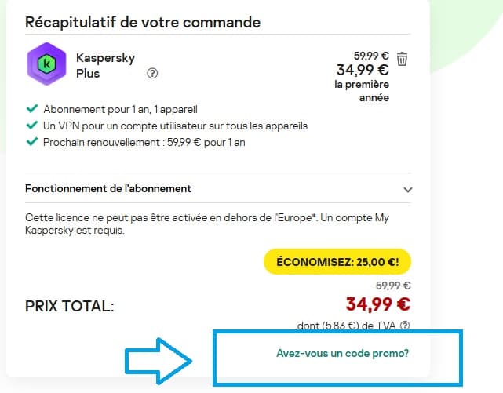Click the red 34,99 € total price

coord(377,303)
